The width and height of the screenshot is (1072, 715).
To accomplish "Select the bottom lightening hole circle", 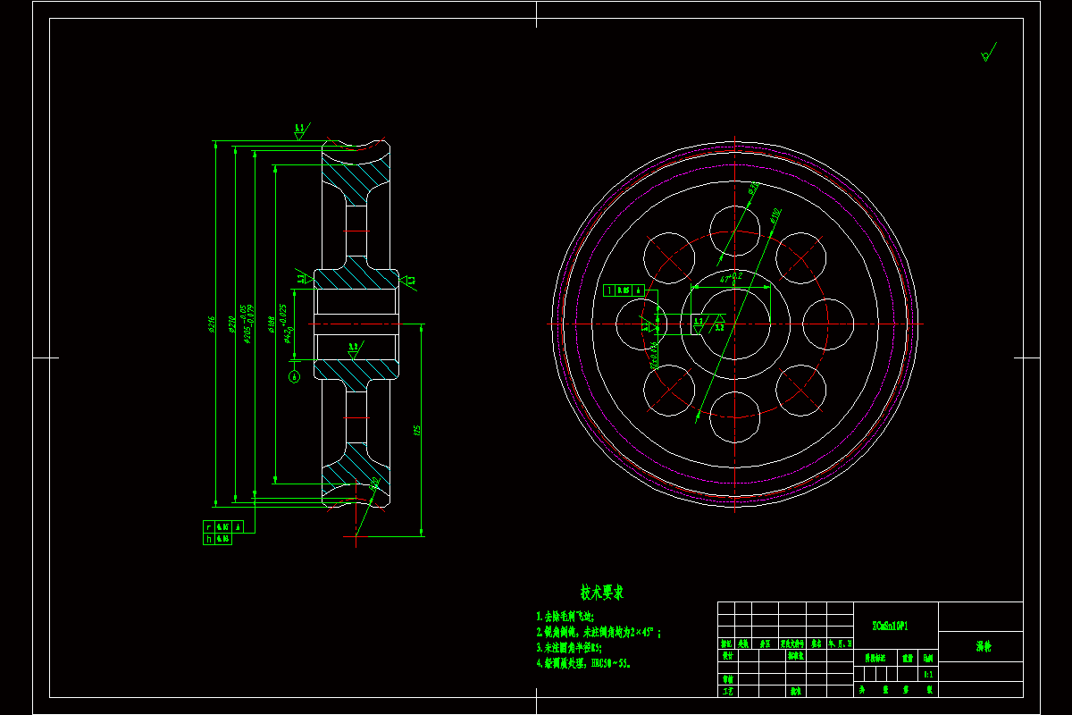I will [x=733, y=418].
